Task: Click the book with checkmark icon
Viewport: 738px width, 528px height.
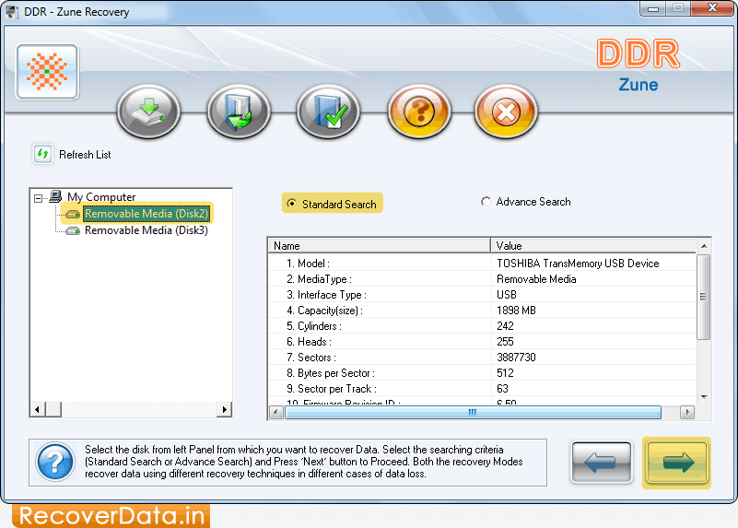Action: coord(328,112)
